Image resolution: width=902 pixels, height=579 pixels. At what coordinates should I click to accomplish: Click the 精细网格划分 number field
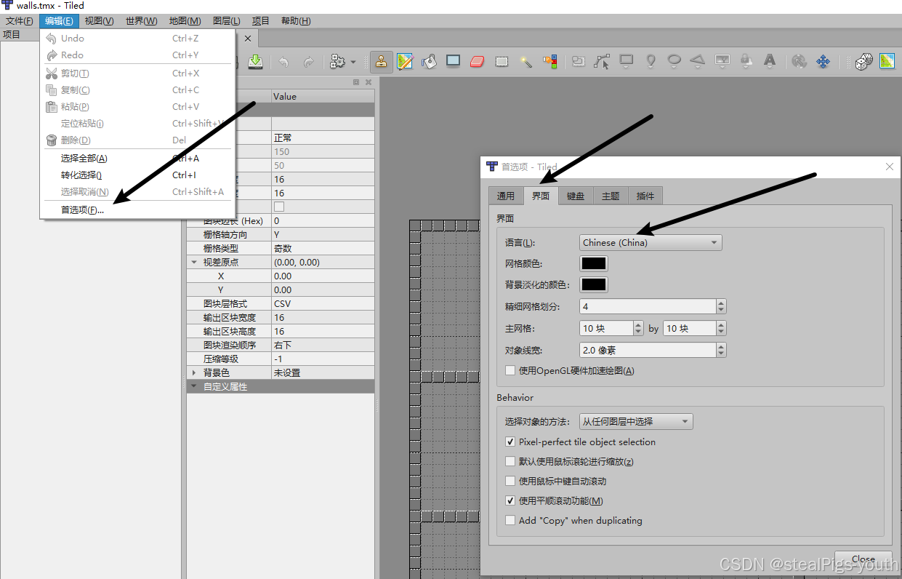(648, 307)
